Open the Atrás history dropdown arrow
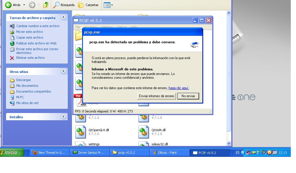 click(x=24, y=5)
